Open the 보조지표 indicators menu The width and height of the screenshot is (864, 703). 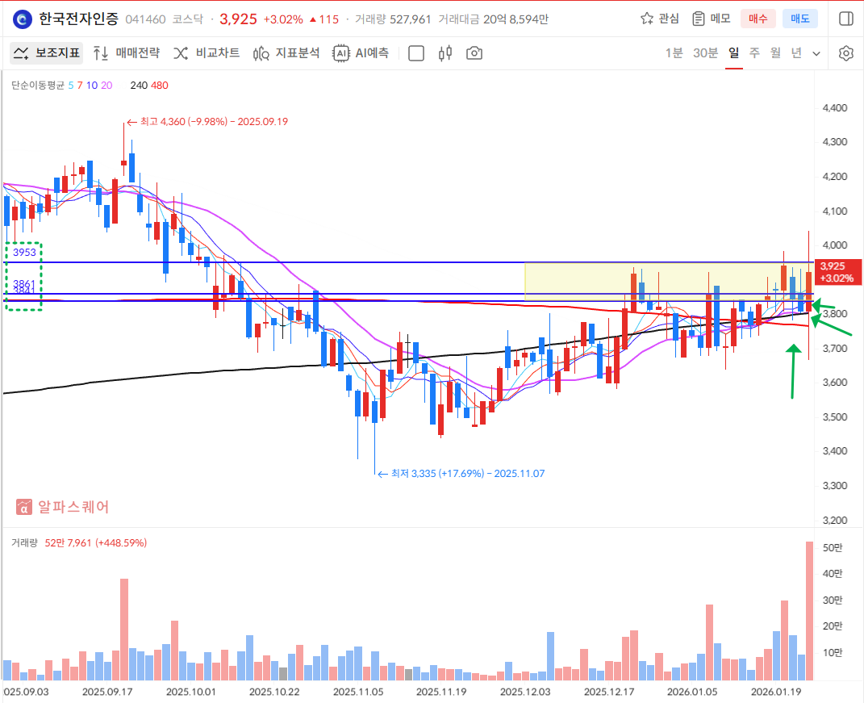coord(47,53)
